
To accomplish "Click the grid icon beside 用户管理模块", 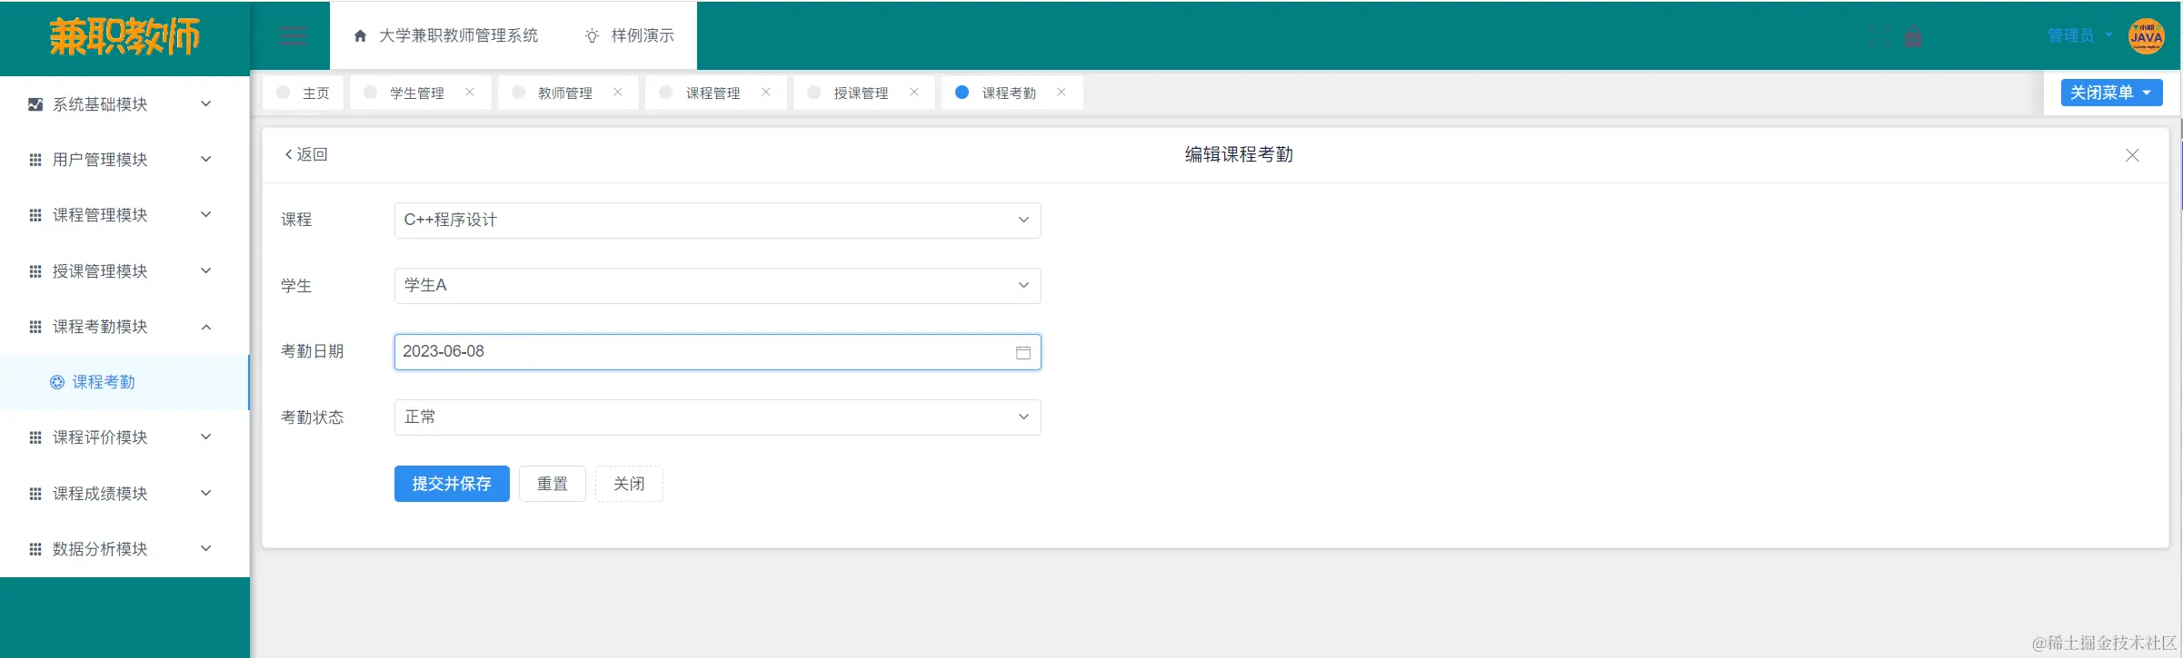I will tap(35, 160).
